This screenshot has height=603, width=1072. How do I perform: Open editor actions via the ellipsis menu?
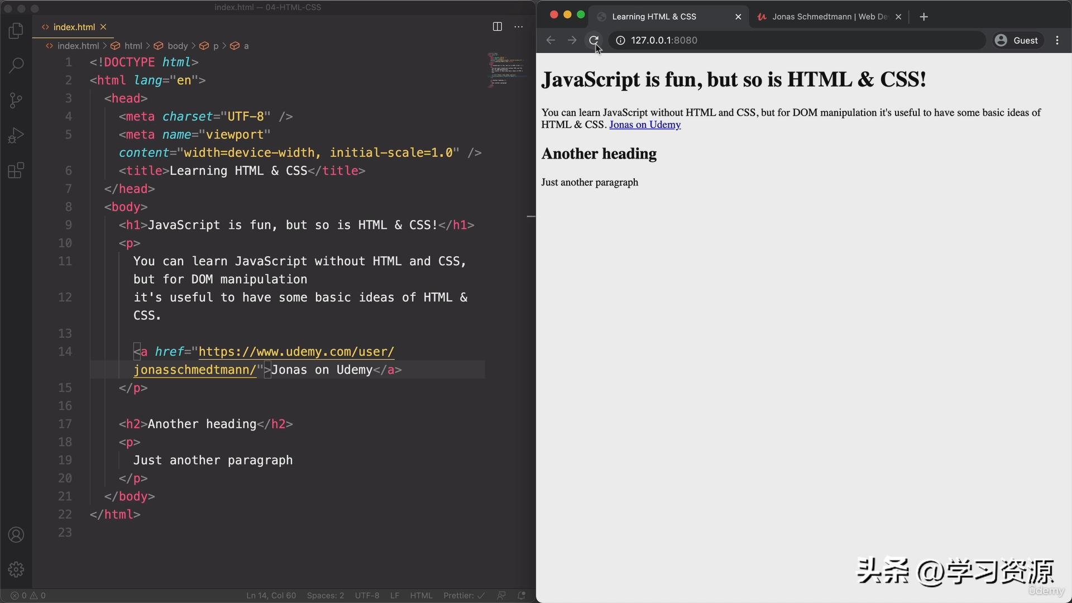518,26
